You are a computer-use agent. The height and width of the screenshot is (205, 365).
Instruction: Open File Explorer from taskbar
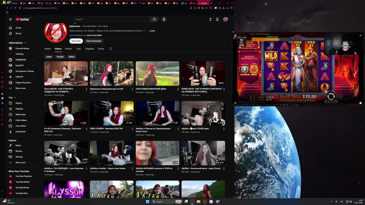point(198,202)
